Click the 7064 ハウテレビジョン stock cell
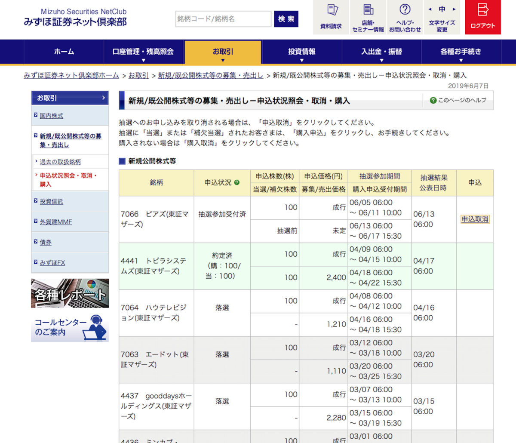516x443 pixels. tap(157, 313)
